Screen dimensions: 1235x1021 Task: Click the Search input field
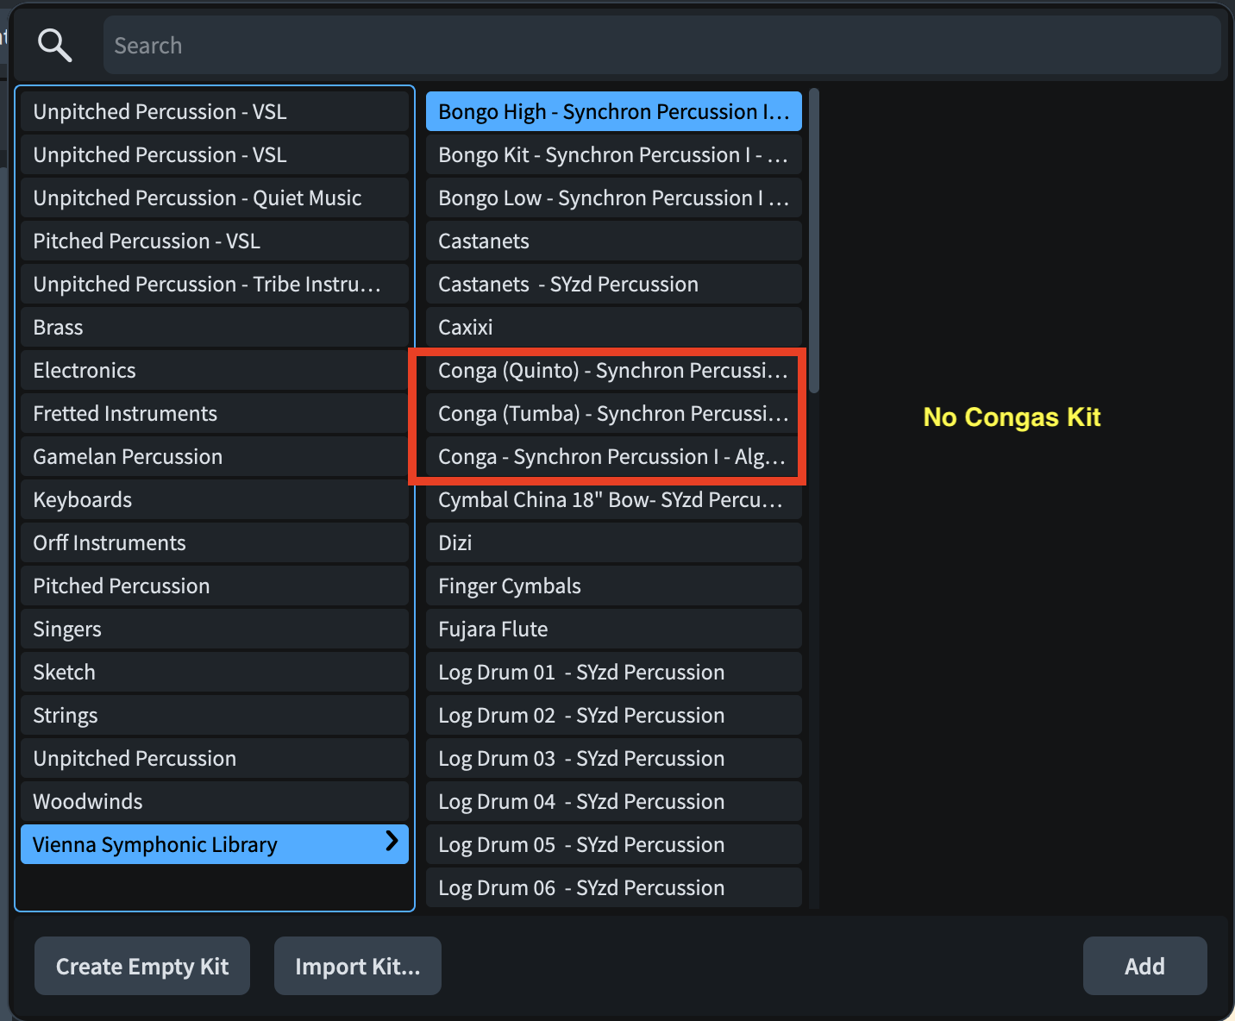pyautogui.click(x=661, y=45)
